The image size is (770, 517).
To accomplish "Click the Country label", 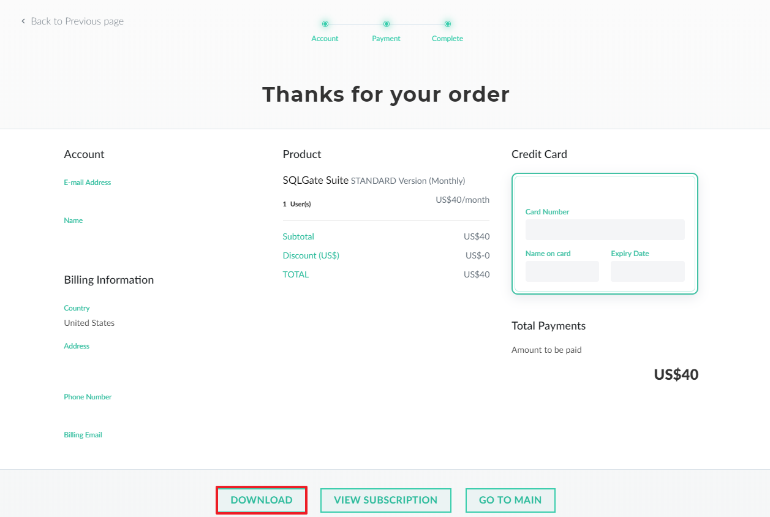I will (x=77, y=308).
